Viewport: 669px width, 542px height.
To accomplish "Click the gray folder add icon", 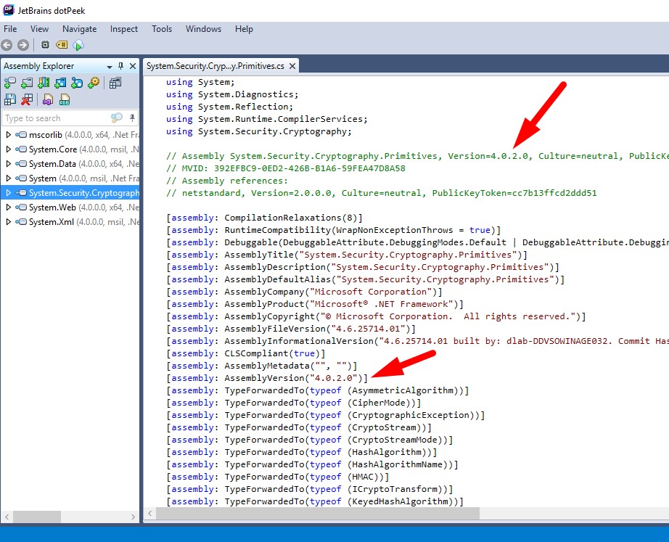I will click(x=27, y=83).
